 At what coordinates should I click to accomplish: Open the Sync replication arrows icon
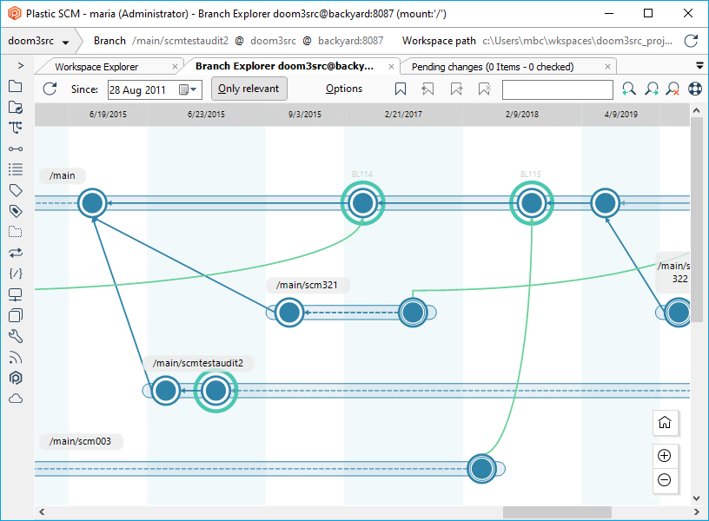(15, 253)
